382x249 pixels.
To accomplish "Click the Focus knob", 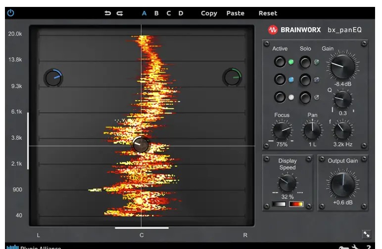I will pos(282,130).
